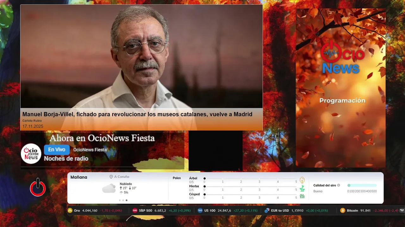Click the A Coruña location pin icon
Screen dimensions: 405x227
[x=111, y=177]
